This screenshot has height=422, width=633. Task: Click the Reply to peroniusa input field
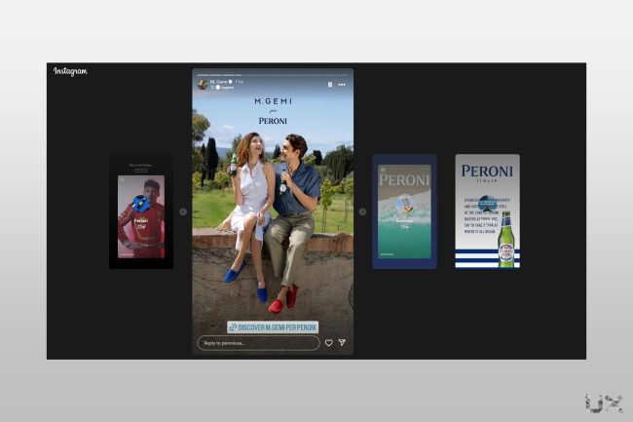pos(257,342)
